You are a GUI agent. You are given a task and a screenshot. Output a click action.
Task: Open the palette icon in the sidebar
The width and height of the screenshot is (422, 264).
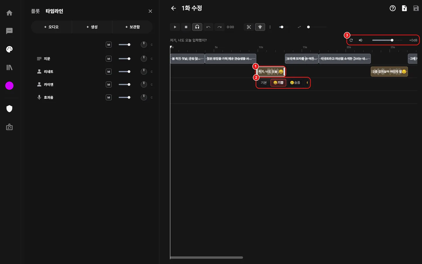point(9,49)
